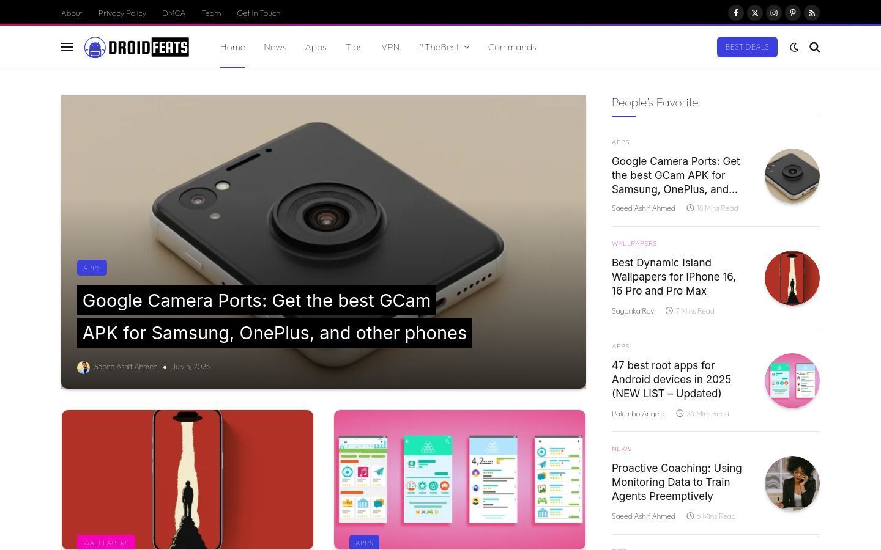Open the Facebook social icon
The height and width of the screenshot is (550, 881).
click(x=736, y=13)
